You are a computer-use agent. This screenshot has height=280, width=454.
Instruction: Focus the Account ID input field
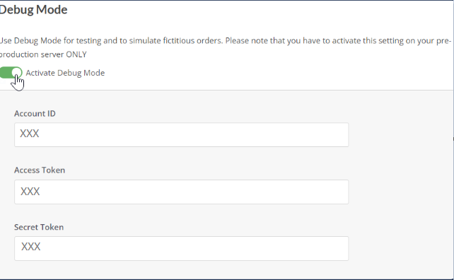[182, 134]
